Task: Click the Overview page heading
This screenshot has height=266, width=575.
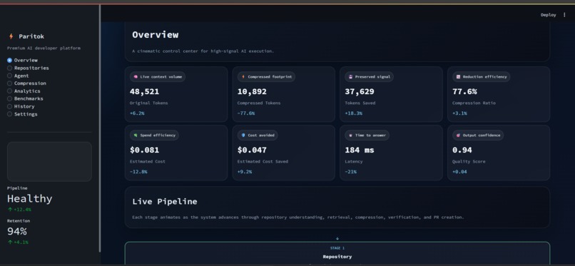Action: tap(156, 35)
